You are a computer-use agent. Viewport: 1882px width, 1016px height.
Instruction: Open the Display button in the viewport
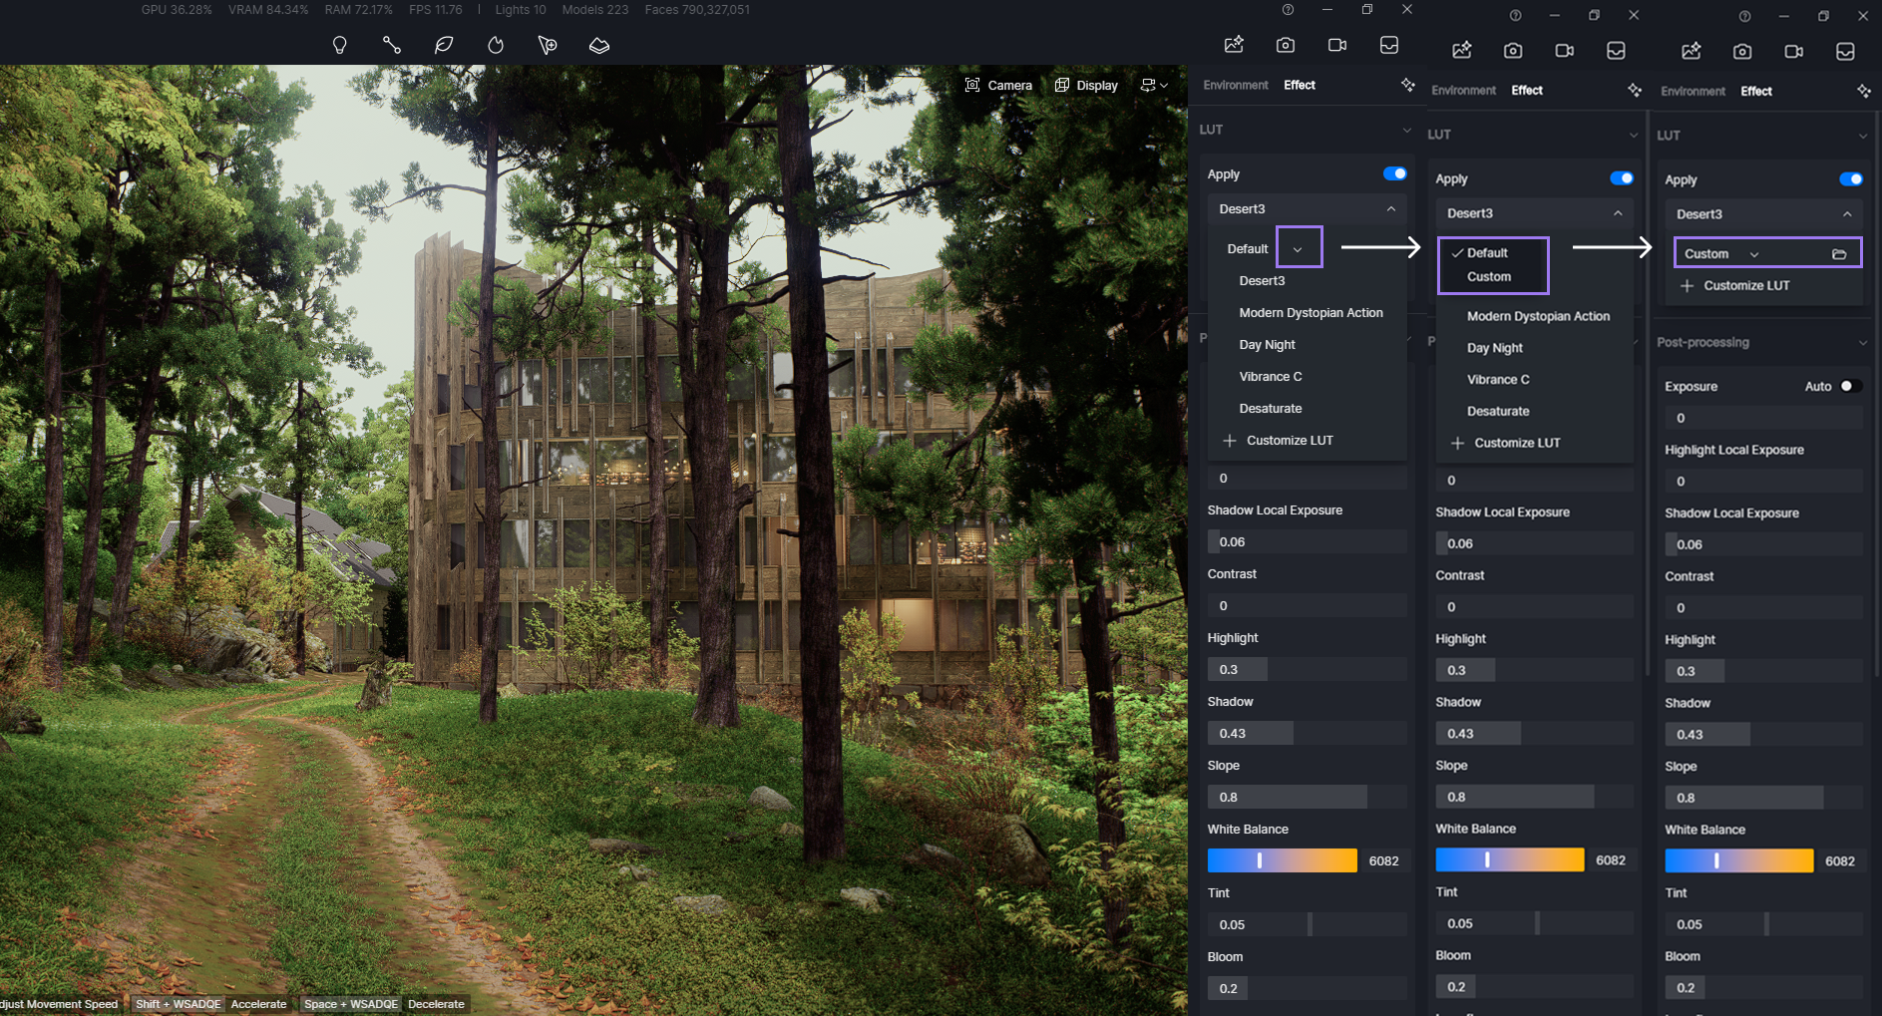coord(1086,86)
